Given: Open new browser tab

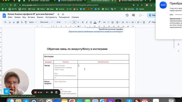Looking at the screenshot, I should 150,1.
